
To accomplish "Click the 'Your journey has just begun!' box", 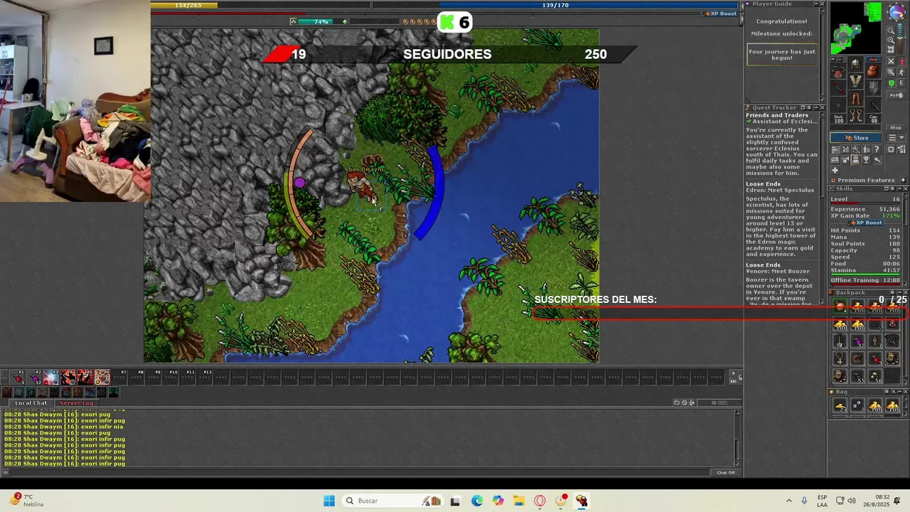I will pyautogui.click(x=781, y=55).
